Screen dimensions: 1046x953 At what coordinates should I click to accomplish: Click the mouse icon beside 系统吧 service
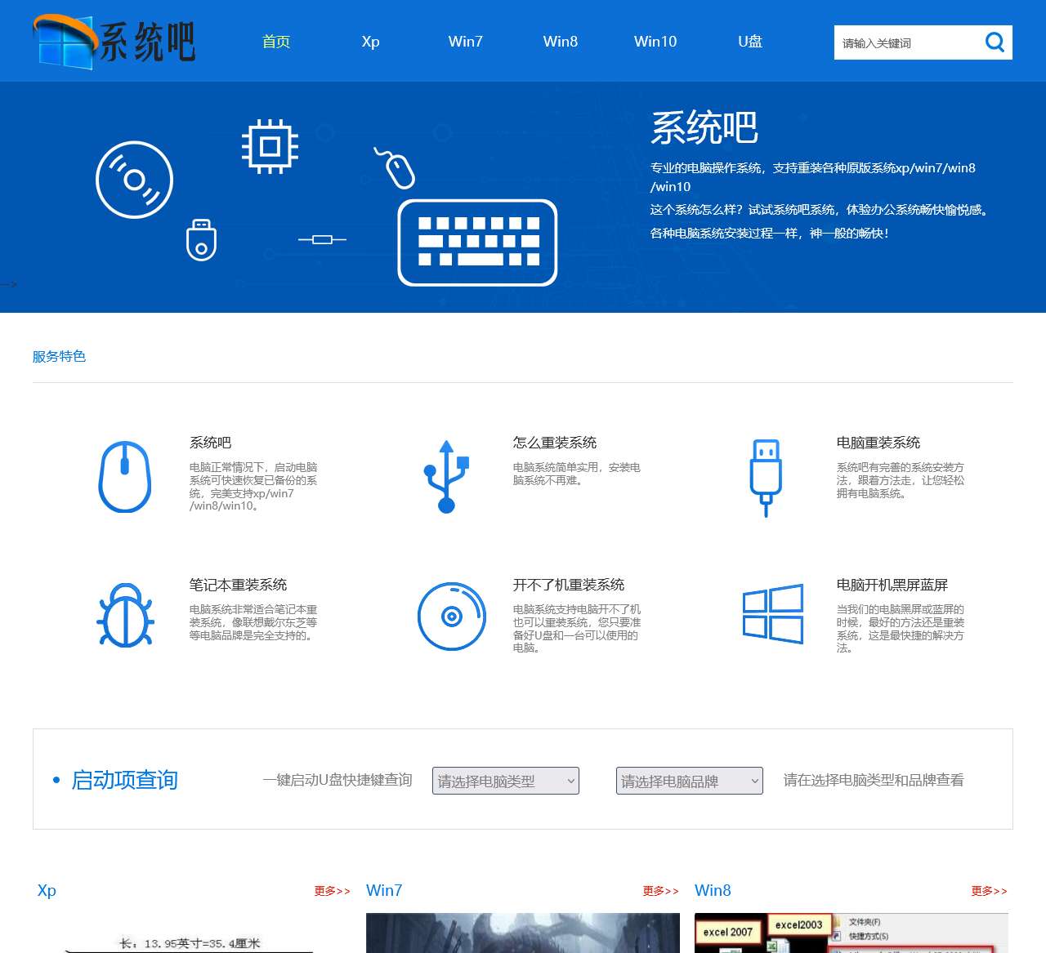[x=124, y=479]
